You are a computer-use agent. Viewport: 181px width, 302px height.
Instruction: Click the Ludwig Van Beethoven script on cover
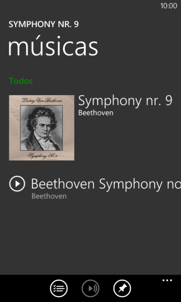pyautogui.click(x=42, y=100)
